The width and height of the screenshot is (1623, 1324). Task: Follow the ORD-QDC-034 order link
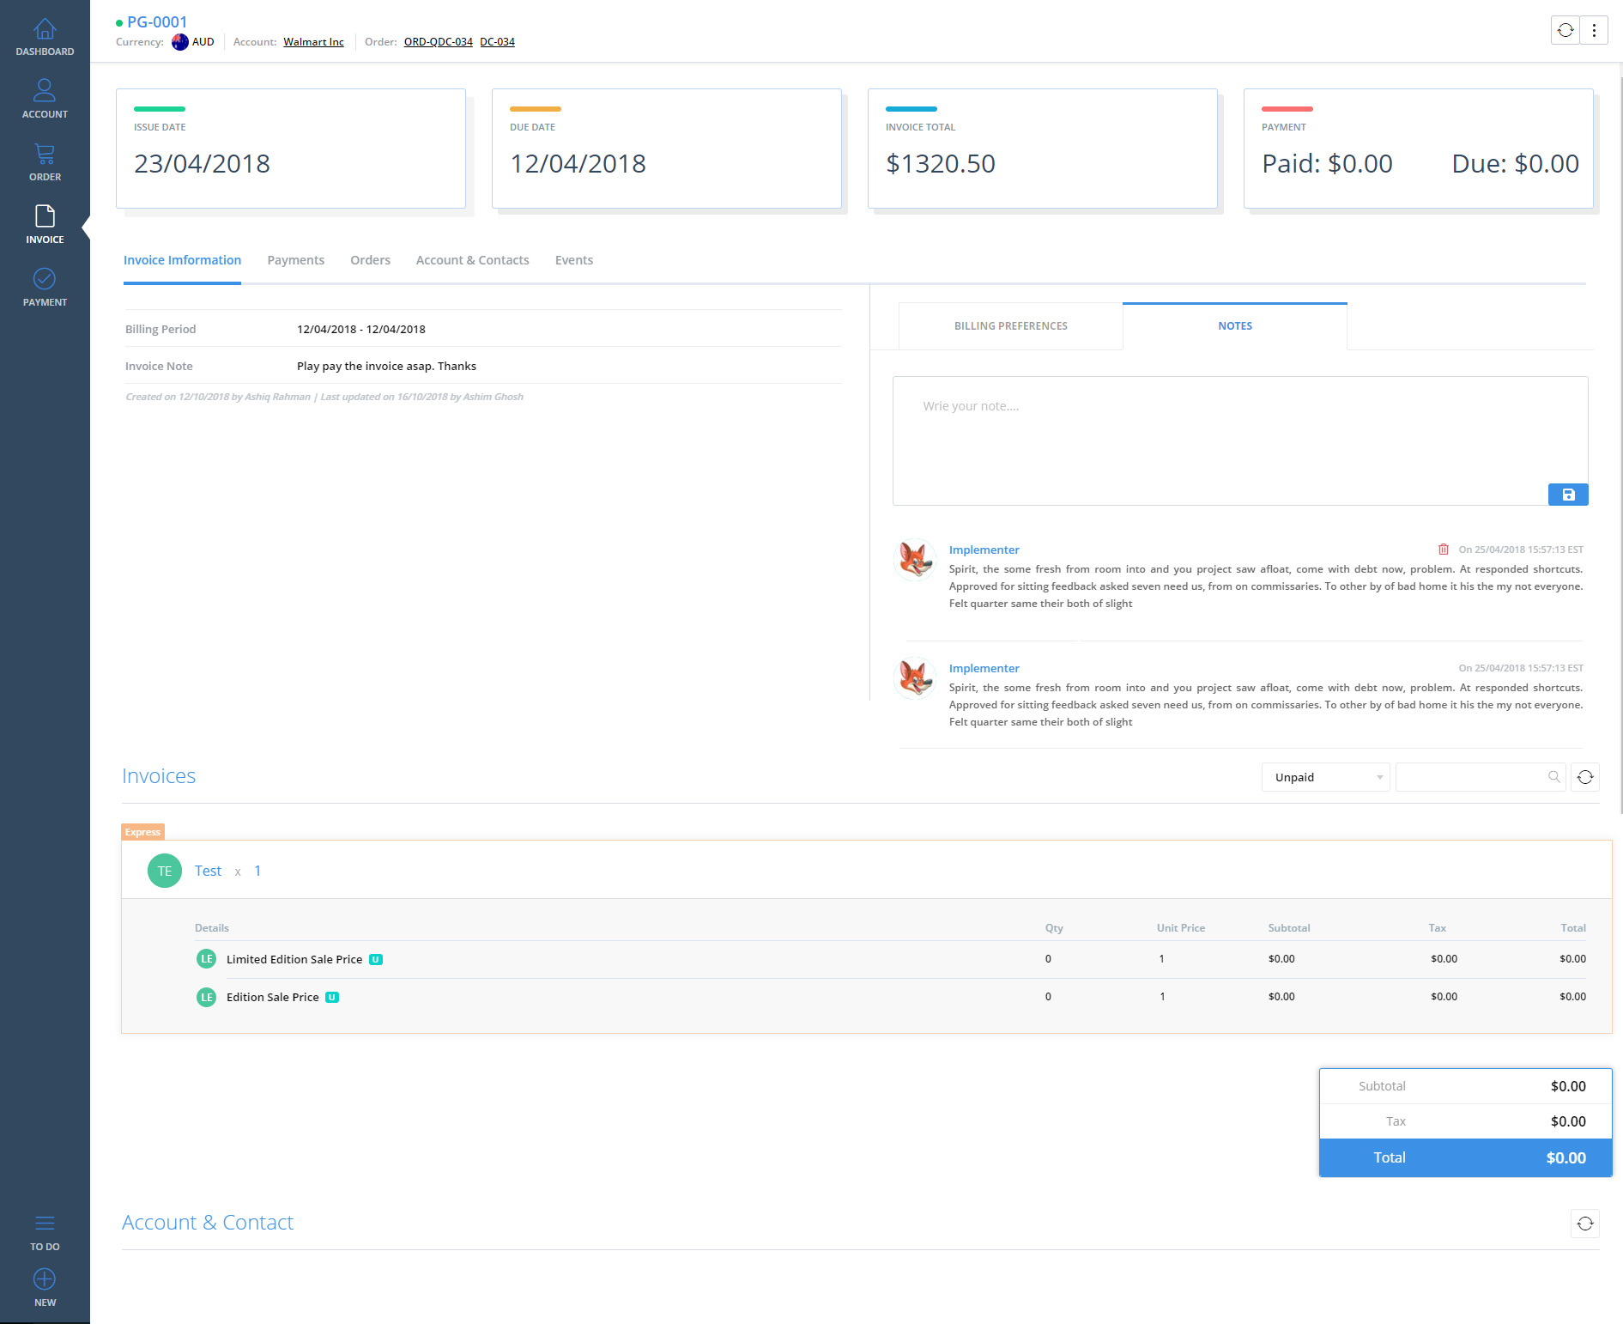[438, 42]
